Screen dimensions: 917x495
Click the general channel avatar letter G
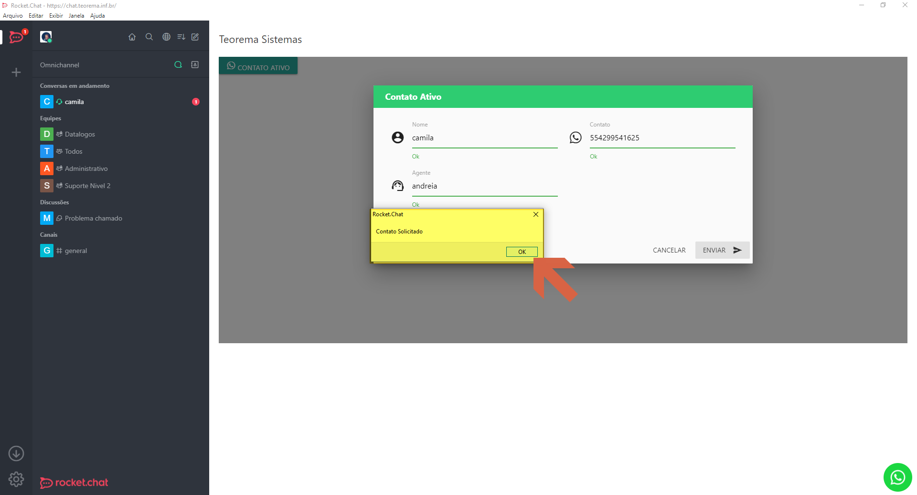click(x=47, y=251)
